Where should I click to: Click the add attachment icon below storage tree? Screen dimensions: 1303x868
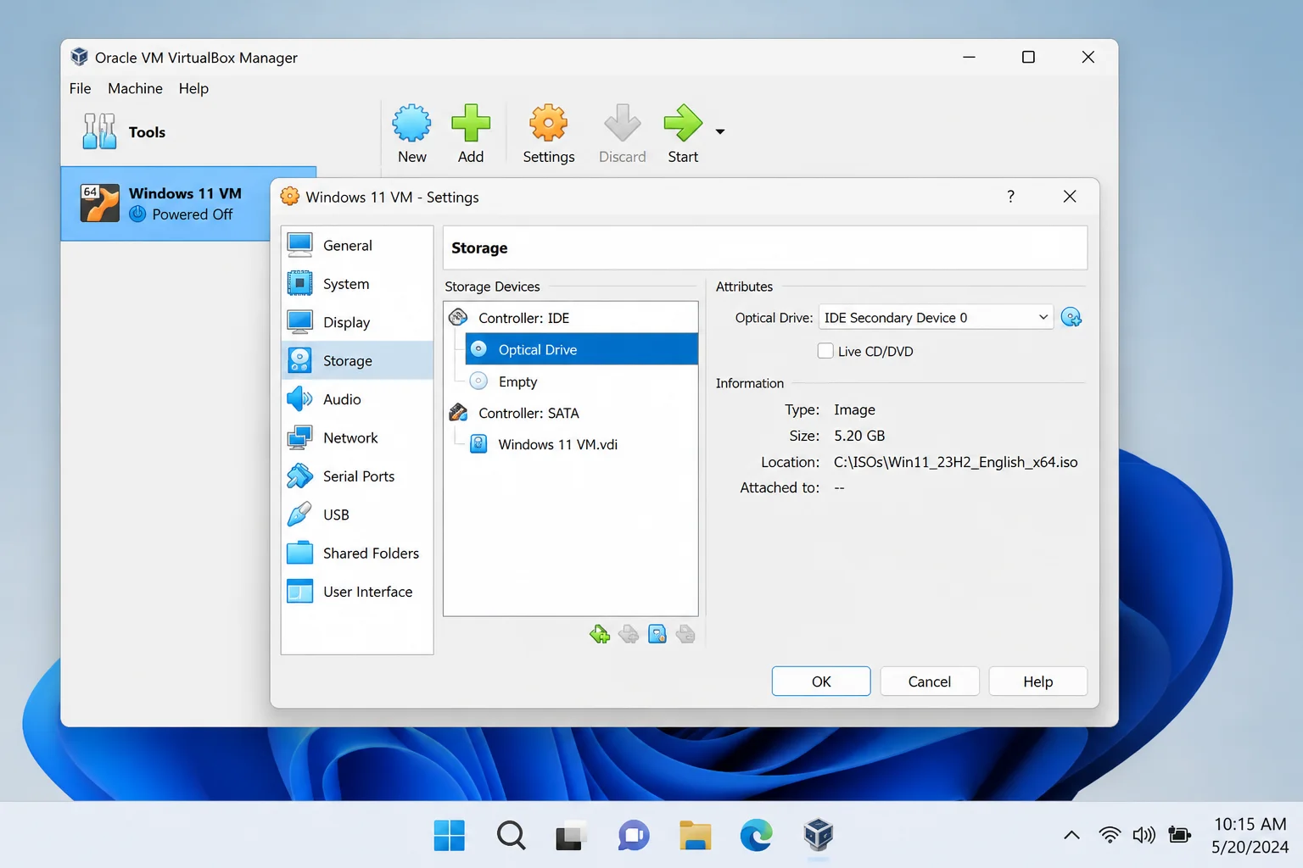(x=657, y=634)
